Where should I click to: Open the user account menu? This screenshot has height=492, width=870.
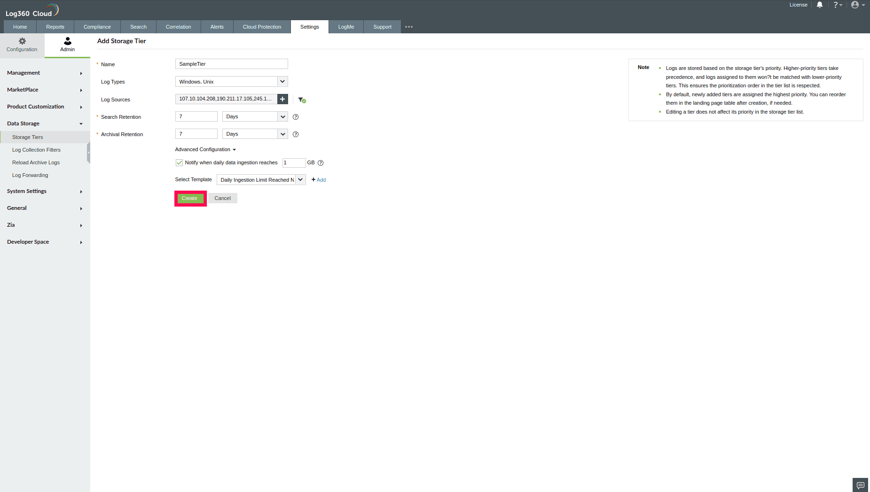[855, 5]
